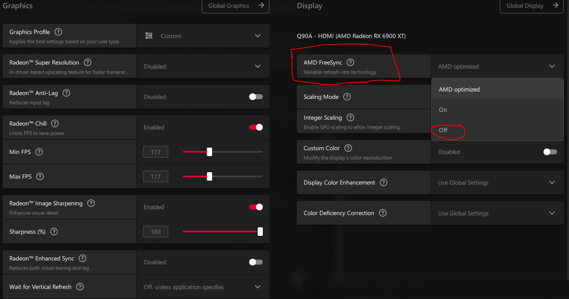Show Min FPS help tooltip icon
Viewport: 569px width, 299px height.
point(39,152)
